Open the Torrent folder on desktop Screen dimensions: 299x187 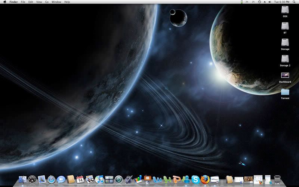(285, 92)
